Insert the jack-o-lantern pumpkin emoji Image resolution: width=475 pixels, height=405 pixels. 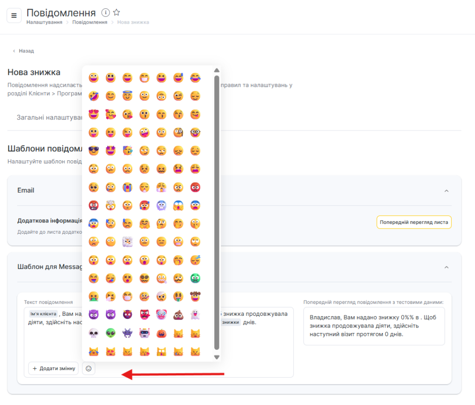(161, 333)
